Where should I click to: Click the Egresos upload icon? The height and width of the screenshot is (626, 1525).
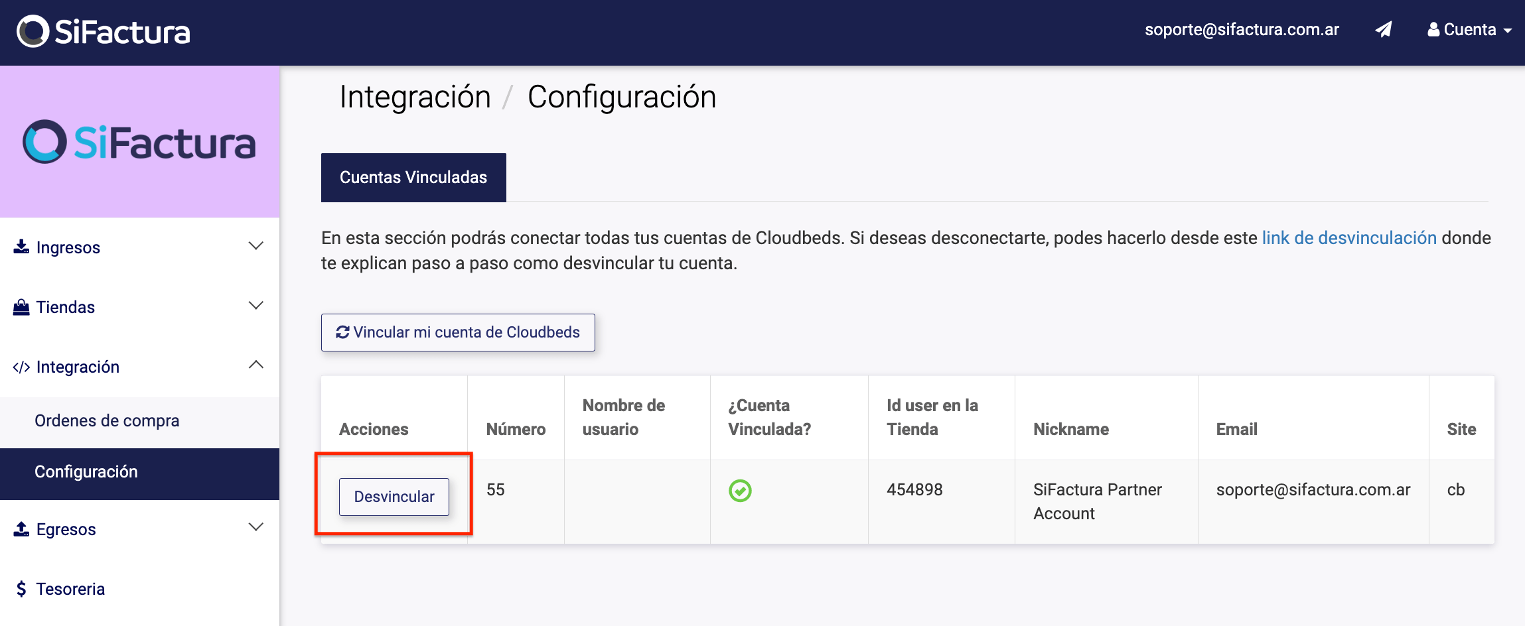click(21, 529)
